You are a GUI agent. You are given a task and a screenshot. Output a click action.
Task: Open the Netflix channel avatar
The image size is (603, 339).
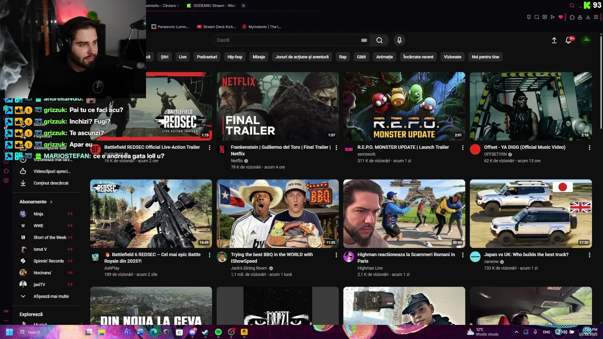[222, 149]
